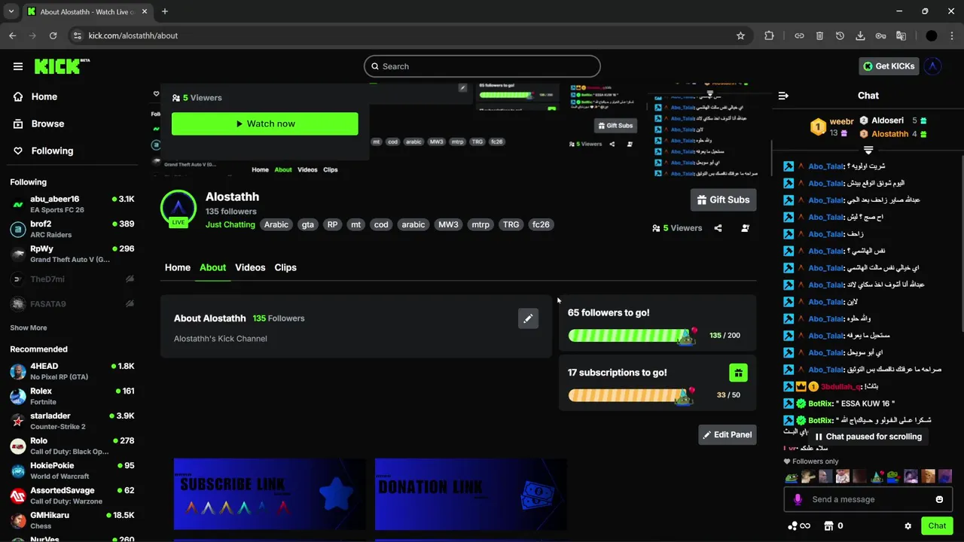Click the translate page icon
The width and height of the screenshot is (964, 542).
pyautogui.click(x=901, y=35)
